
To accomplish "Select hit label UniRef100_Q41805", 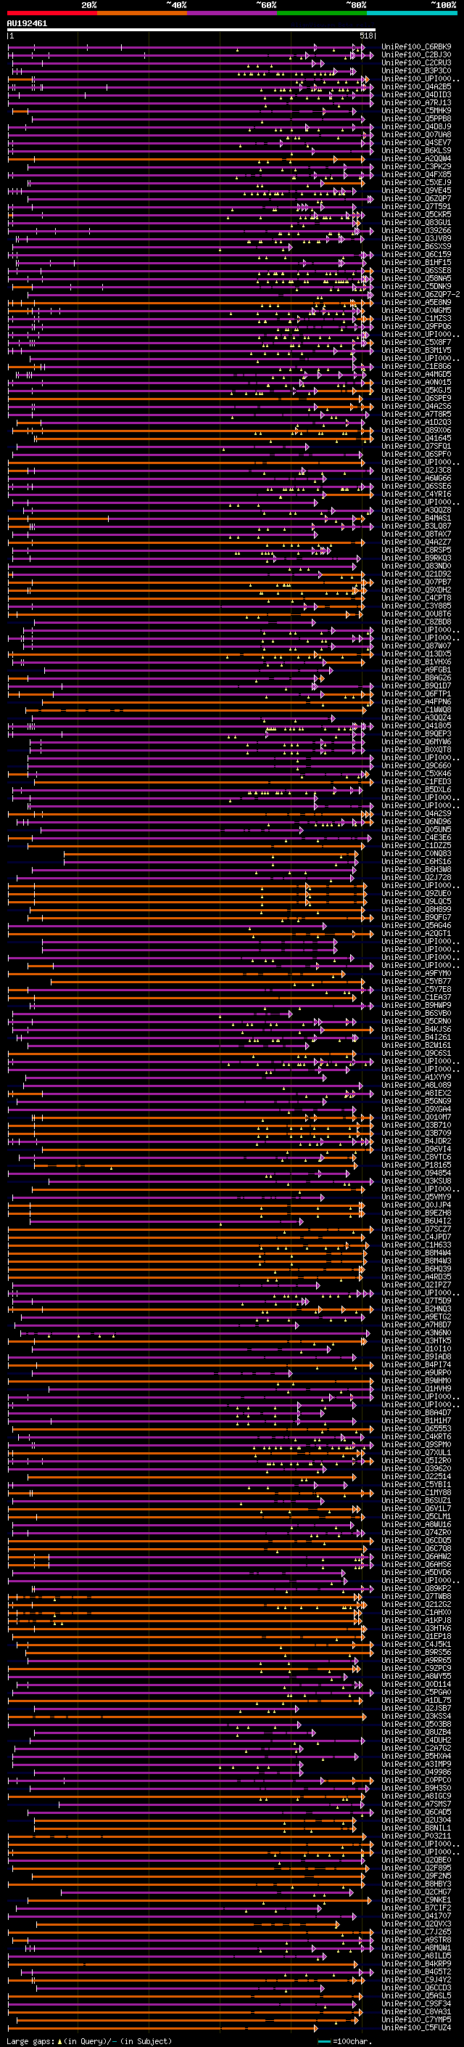I will tap(416, 725).
